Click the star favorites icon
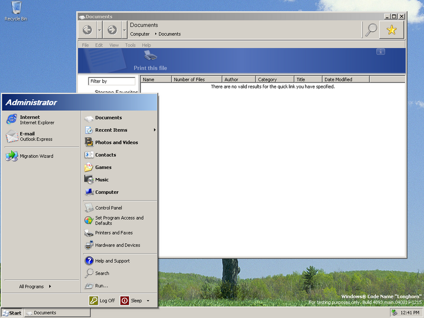The width and height of the screenshot is (424, 318). [391, 30]
